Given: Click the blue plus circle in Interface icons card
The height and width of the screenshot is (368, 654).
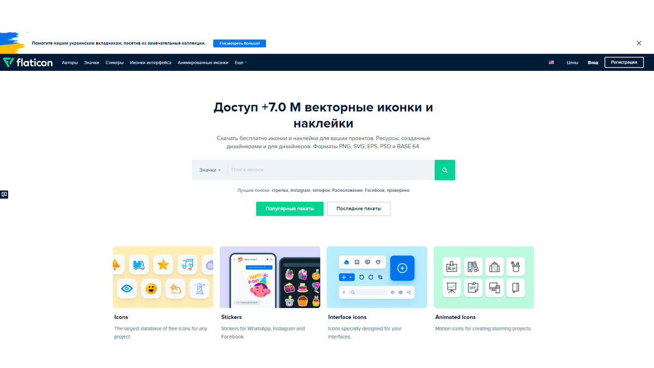Looking at the screenshot, I should click(402, 268).
